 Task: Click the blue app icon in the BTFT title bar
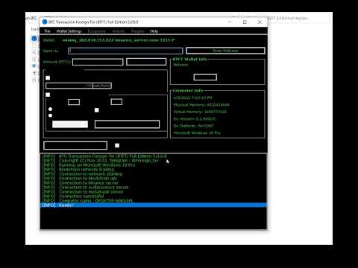[45, 22]
